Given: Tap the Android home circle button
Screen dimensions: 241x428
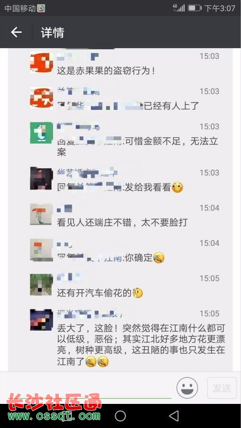Looking at the screenshot, I should click(120, 416).
